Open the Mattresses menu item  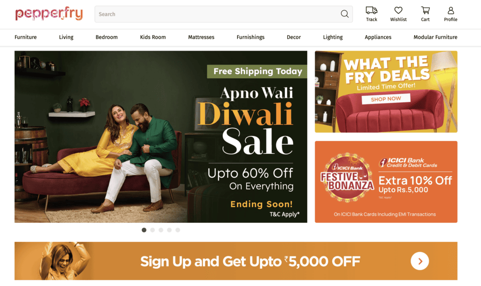pyautogui.click(x=201, y=37)
